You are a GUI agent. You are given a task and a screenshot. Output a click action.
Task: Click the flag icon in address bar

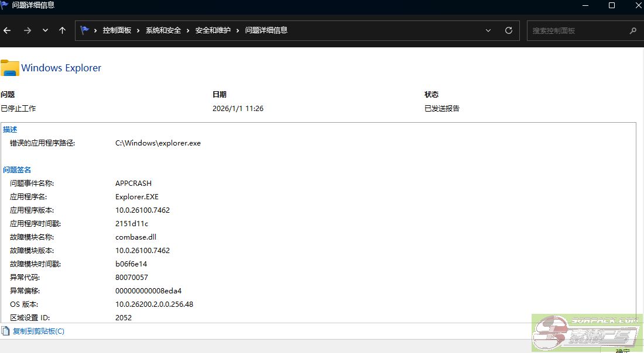84,30
